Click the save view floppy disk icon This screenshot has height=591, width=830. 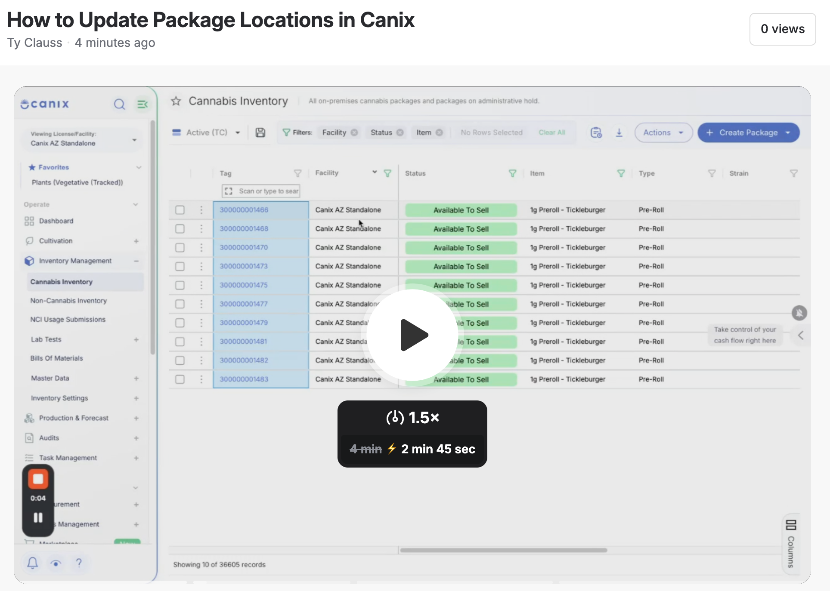pos(260,132)
